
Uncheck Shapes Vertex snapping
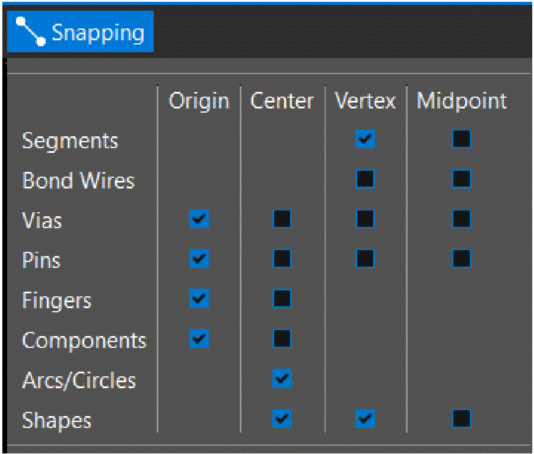point(365,419)
